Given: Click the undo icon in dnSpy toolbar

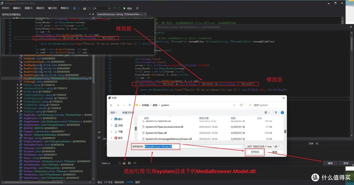Looking at the screenshot, I should pyautogui.click(x=114, y=8).
